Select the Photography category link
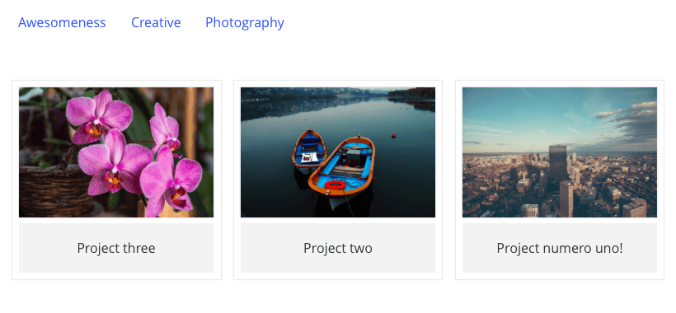Image resolution: width=676 pixels, height=313 pixels. (x=245, y=23)
